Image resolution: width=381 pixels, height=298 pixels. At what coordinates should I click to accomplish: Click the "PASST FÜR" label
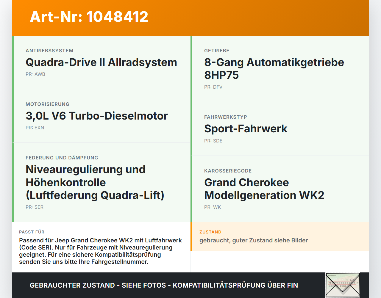32,232
